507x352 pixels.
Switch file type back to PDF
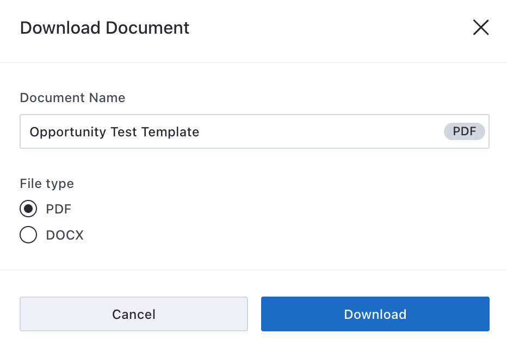coord(28,209)
